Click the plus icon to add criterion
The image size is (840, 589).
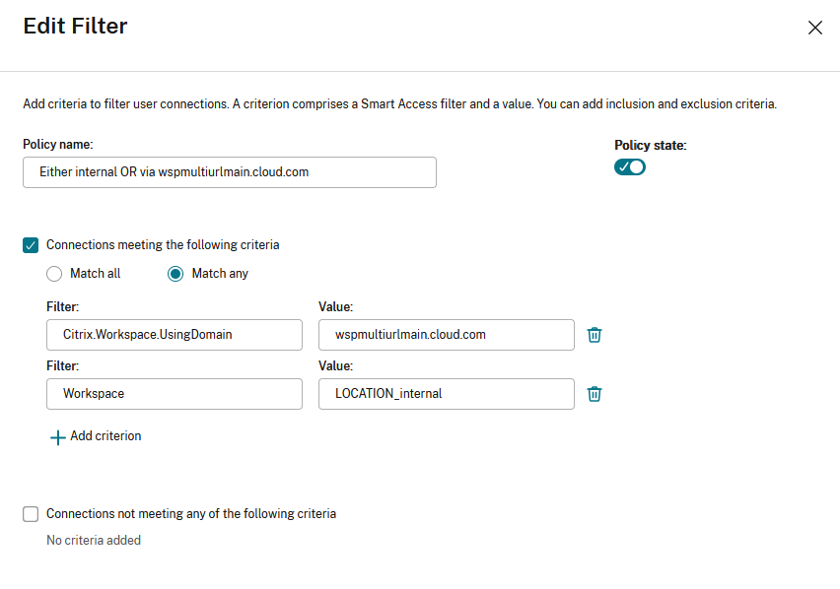(x=57, y=437)
